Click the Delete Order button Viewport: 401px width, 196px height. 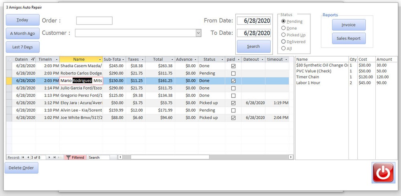point(21,168)
